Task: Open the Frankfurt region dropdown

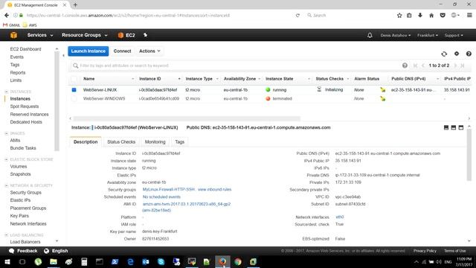Action: (x=428, y=35)
